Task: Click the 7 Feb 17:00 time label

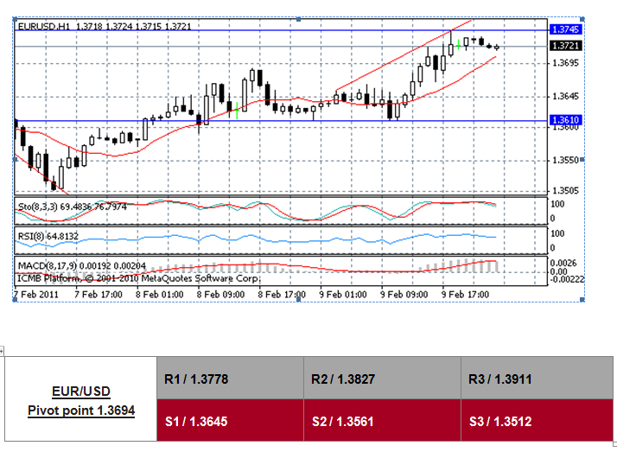Action: point(98,294)
